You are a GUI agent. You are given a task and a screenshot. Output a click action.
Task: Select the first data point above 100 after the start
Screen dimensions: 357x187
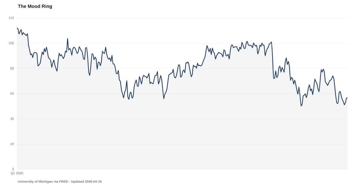tap(68, 38)
